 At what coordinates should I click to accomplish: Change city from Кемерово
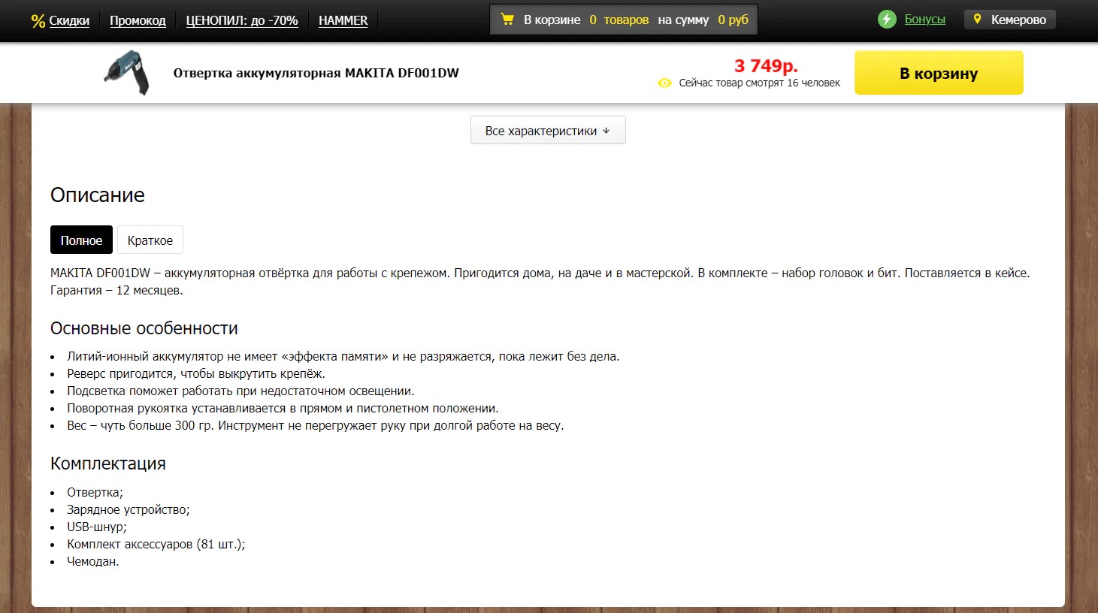[x=1018, y=20]
